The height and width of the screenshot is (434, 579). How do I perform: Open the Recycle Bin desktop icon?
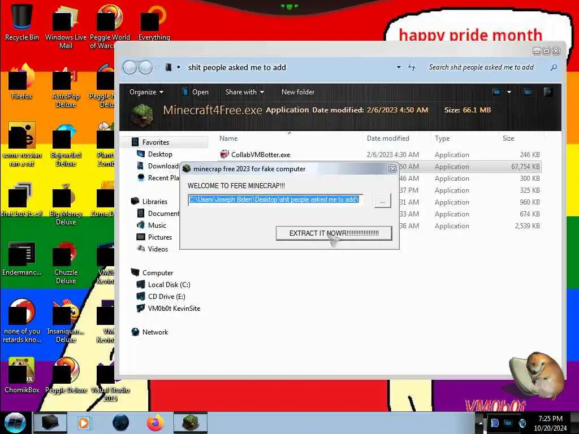tap(22, 22)
